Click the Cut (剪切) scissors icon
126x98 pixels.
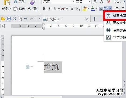(16, 1)
